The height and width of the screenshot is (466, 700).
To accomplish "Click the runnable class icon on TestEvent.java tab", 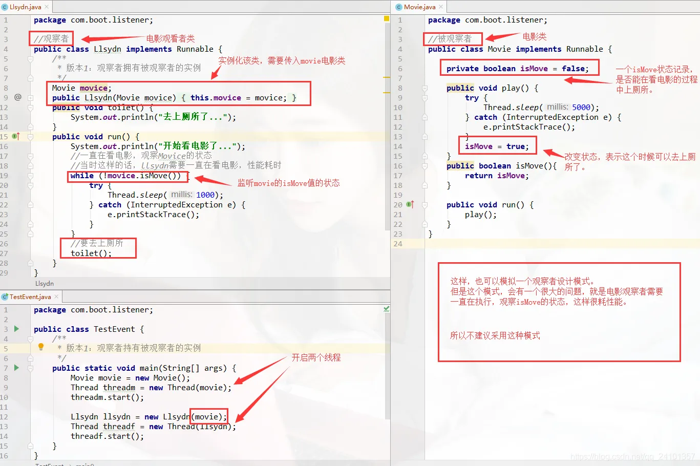I will pyautogui.click(x=5, y=296).
